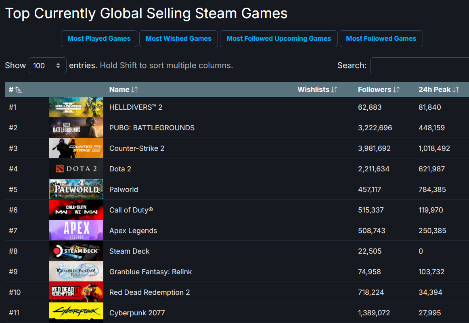Click the Followers column header label
Image resolution: width=469 pixels, height=323 pixels.
[375, 90]
